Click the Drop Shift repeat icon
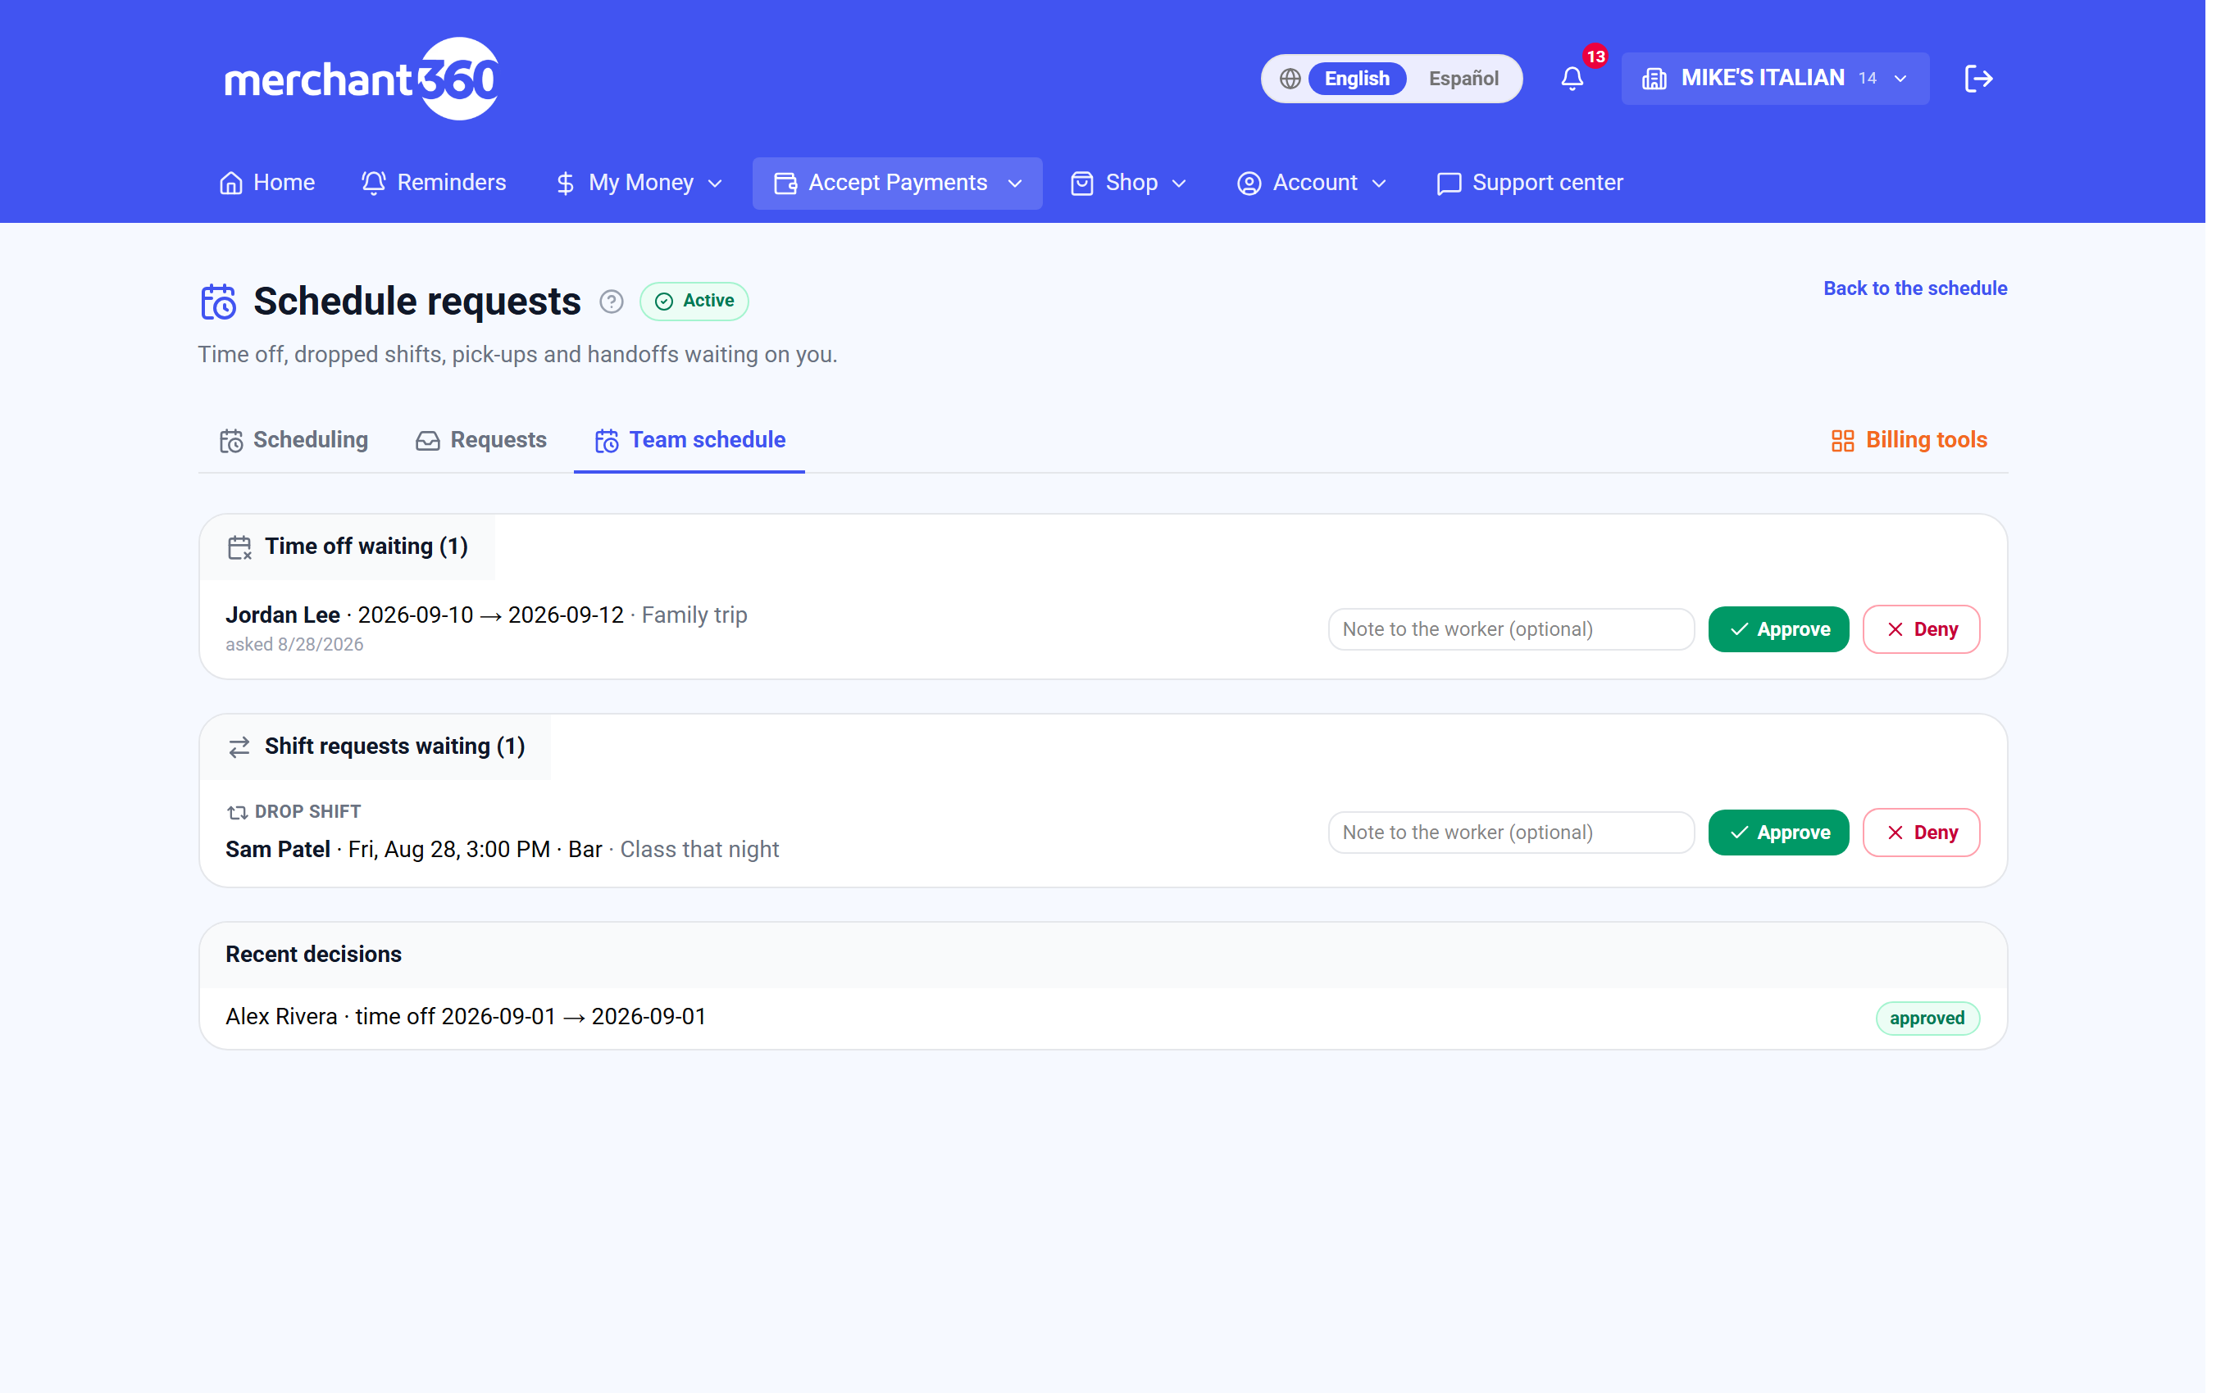The height and width of the screenshot is (1393, 2230). (x=237, y=813)
